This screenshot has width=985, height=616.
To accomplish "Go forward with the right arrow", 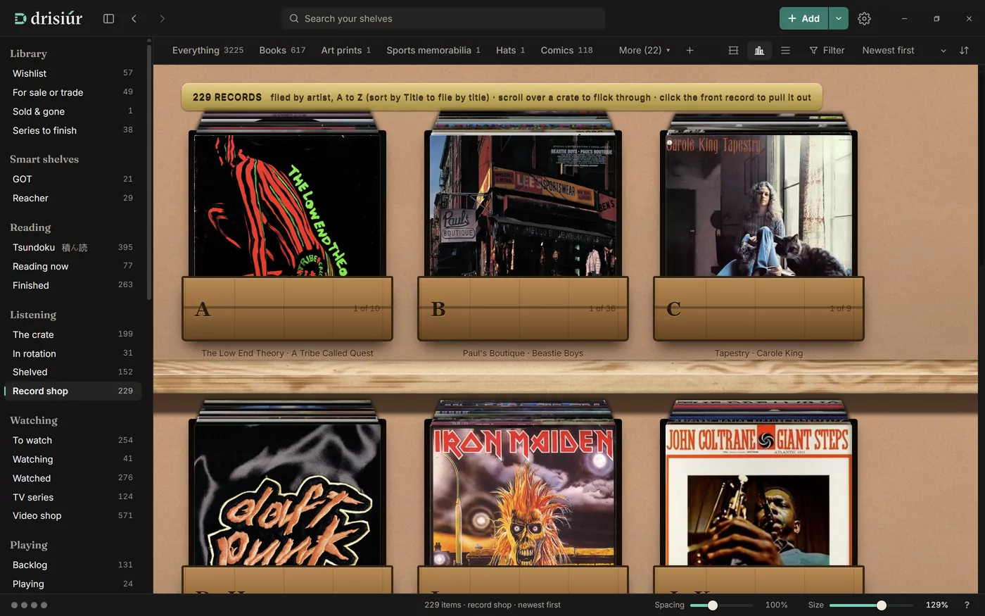I will coord(162,18).
